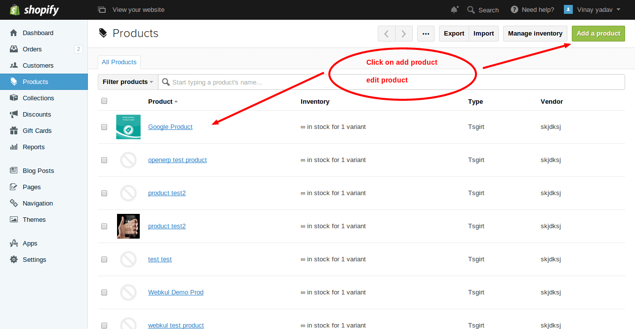Open Settings in the sidebar
Viewport: 635px width, 329px height.
(44, 259)
